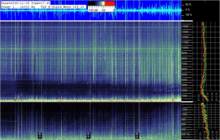
Task: Click the -50 label on color legend
Action: pyautogui.click(x=103, y=10)
